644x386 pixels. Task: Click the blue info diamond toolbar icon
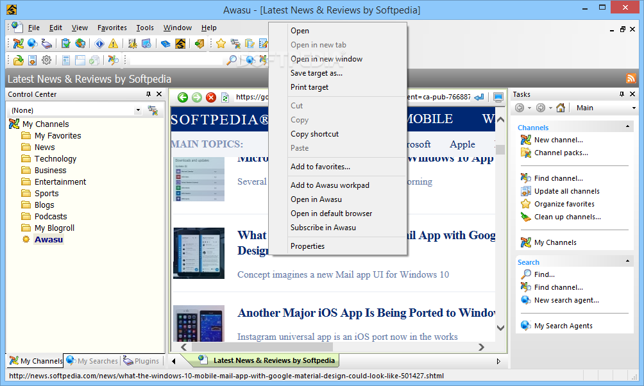click(x=99, y=44)
